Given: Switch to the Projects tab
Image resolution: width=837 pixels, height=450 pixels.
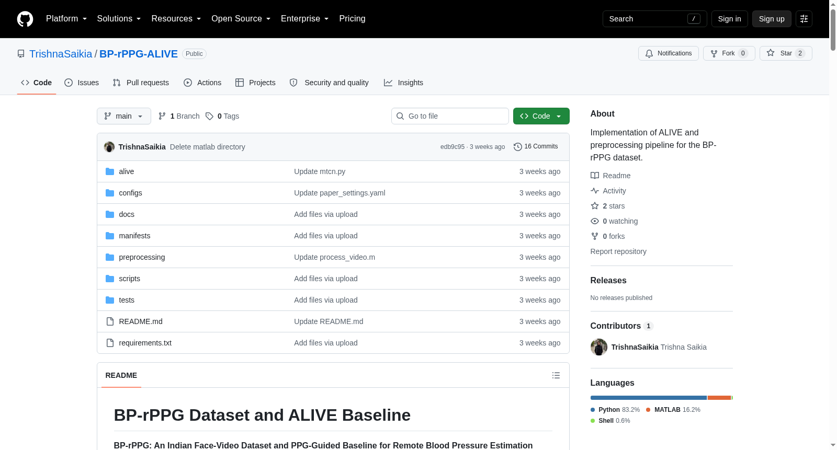Looking at the screenshot, I should (255, 83).
